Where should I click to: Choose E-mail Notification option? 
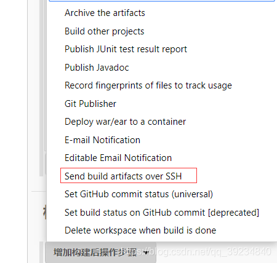pos(102,140)
